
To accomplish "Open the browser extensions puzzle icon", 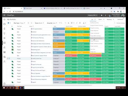I will pos(118,11).
